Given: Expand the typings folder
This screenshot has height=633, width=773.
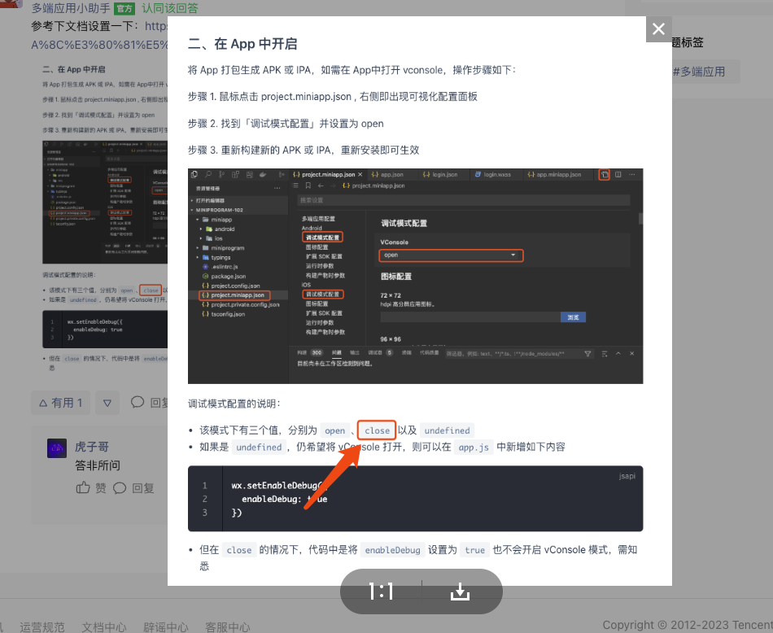Looking at the screenshot, I should (x=221, y=257).
